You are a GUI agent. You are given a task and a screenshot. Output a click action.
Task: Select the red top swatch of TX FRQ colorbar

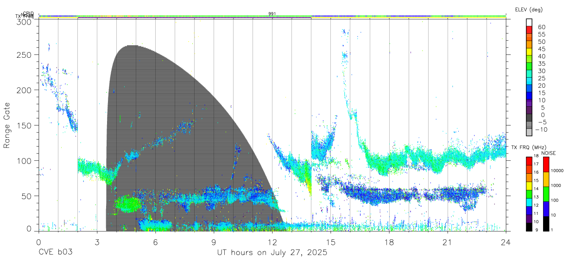[529, 161]
